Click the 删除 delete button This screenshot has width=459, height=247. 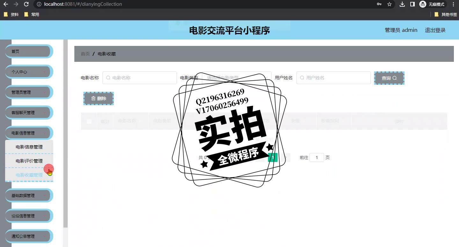pyautogui.click(x=98, y=98)
